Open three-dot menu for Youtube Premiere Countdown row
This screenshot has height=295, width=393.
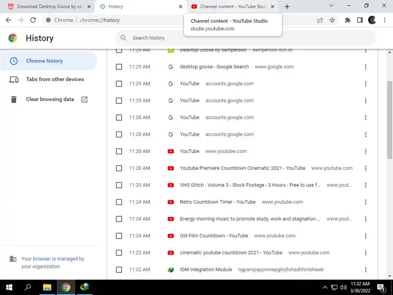pos(366,168)
